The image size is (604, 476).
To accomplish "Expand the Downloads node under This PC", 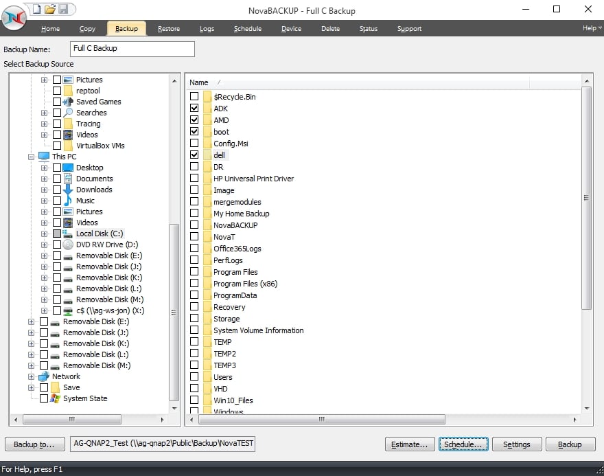I will [x=45, y=190].
